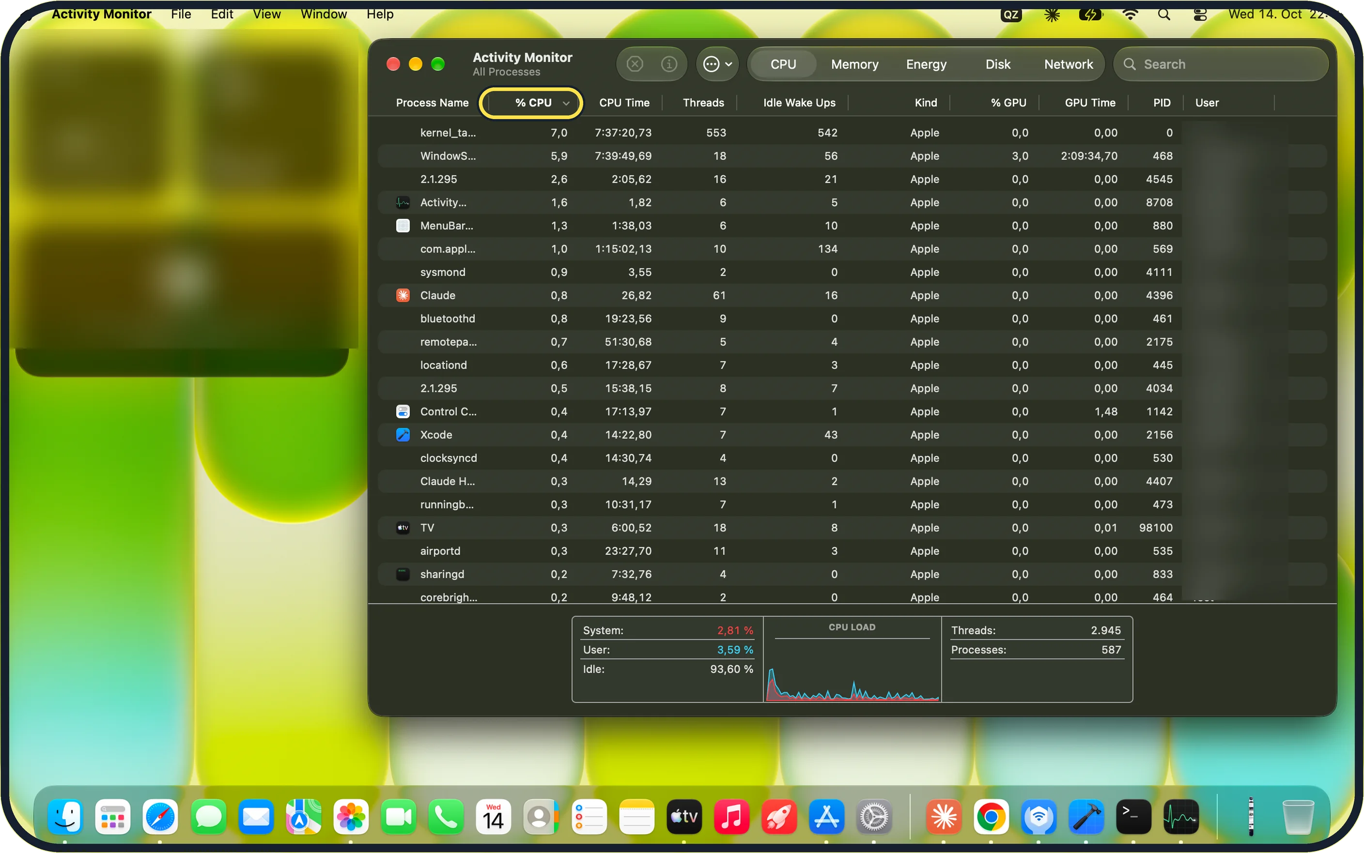The height and width of the screenshot is (853, 1364).
Task: Select the Claude H… process row
Action: click(852, 481)
